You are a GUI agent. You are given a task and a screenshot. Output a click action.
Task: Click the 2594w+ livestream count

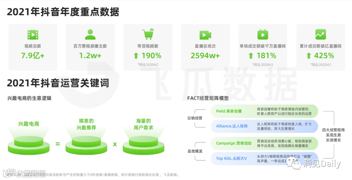tap(205, 55)
